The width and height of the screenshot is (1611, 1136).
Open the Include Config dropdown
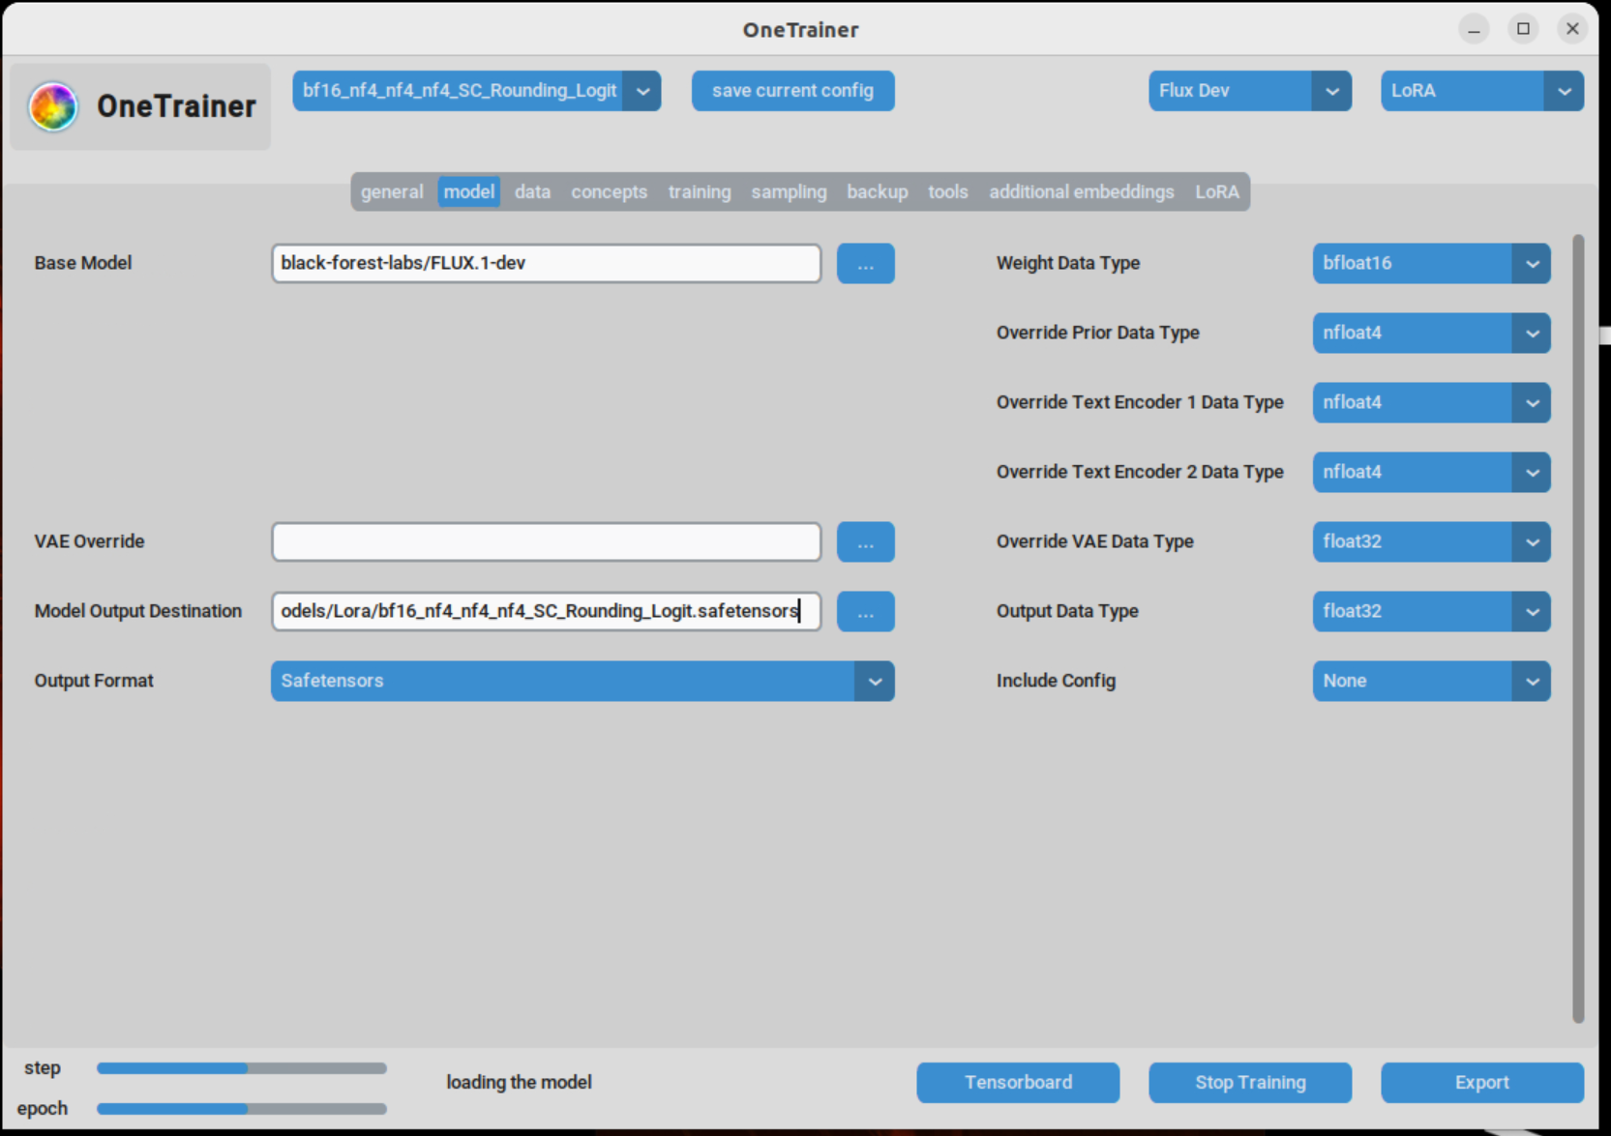pyautogui.click(x=1431, y=681)
